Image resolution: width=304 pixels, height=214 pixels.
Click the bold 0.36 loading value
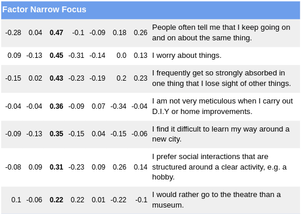pos(56,106)
